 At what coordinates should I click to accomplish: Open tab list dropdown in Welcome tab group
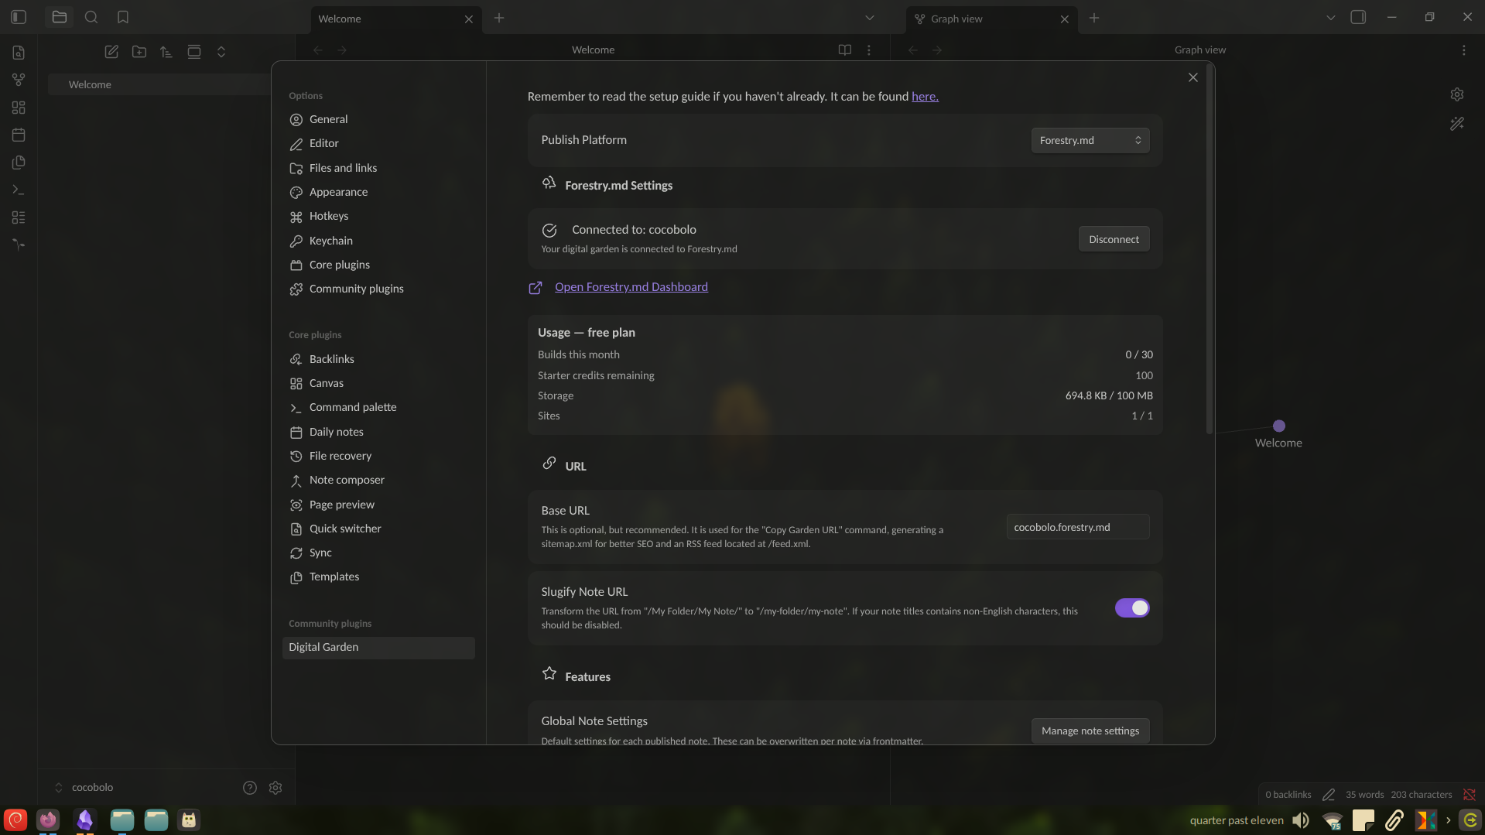(x=870, y=18)
